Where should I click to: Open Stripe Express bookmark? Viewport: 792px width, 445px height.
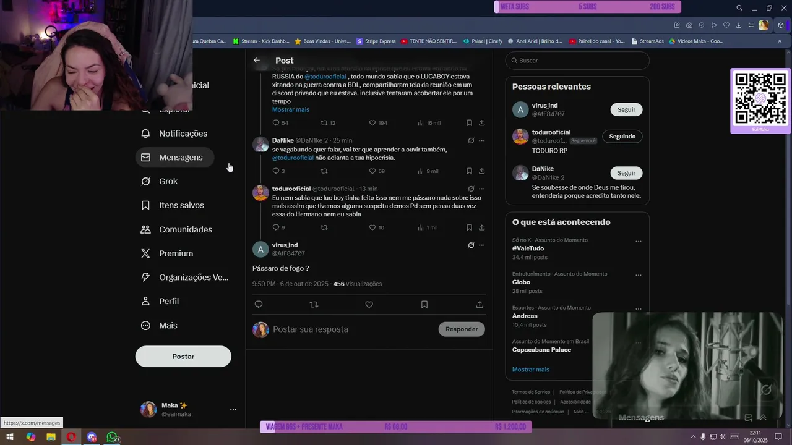tap(376, 41)
